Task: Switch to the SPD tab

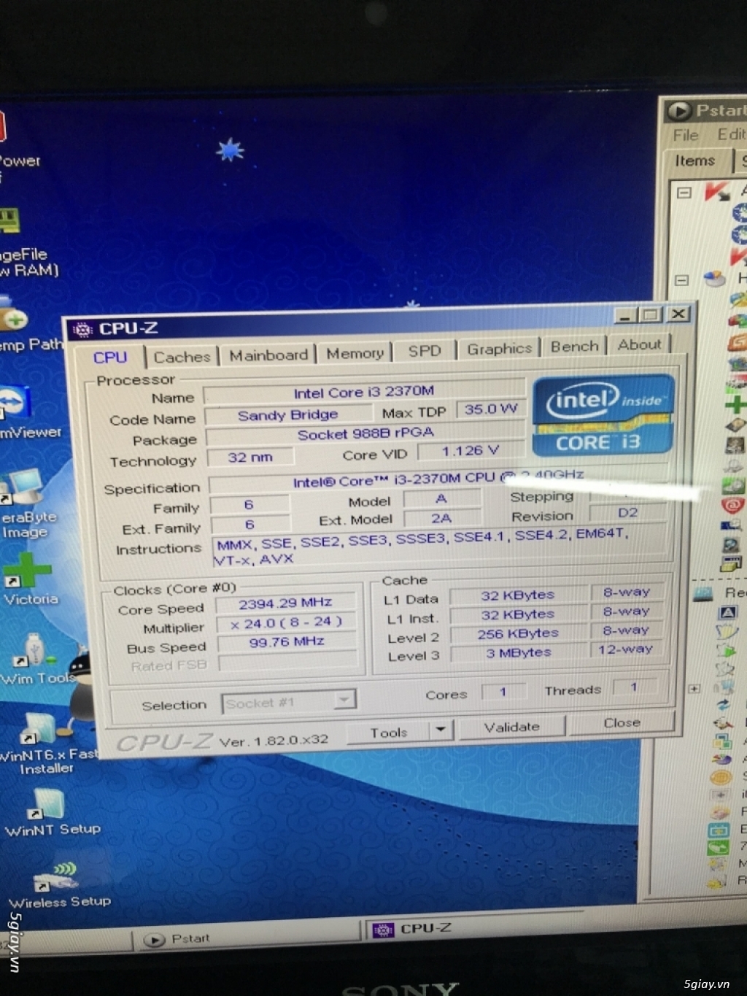Action: coord(423,351)
